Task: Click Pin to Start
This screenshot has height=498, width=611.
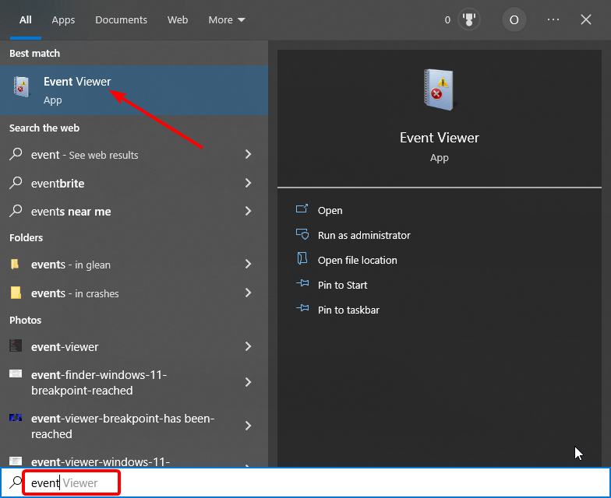Action: coord(343,285)
